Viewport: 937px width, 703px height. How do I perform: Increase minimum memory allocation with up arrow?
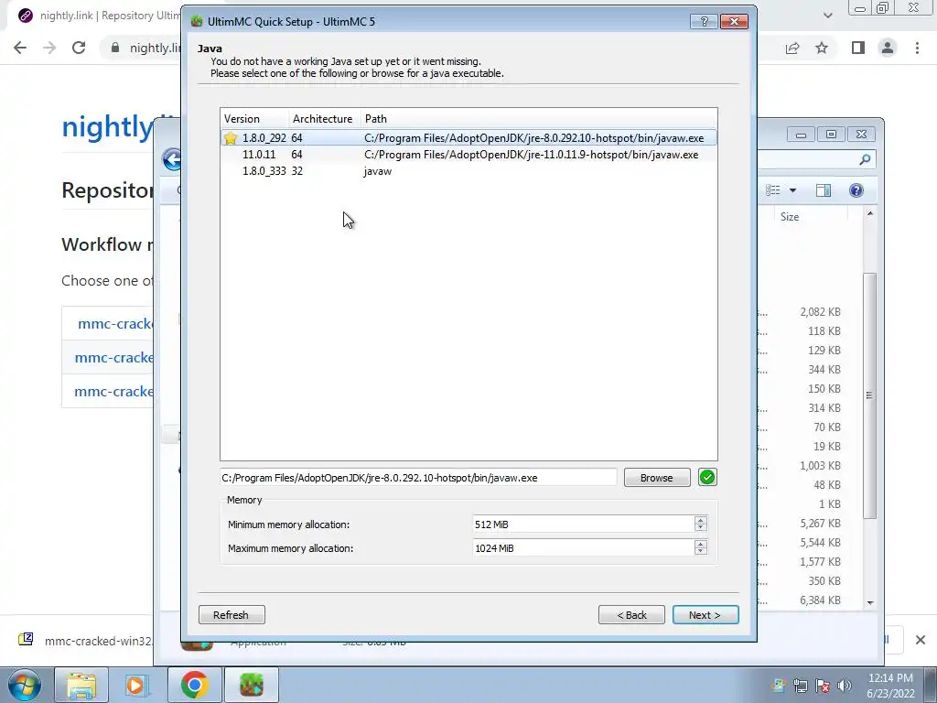(700, 520)
